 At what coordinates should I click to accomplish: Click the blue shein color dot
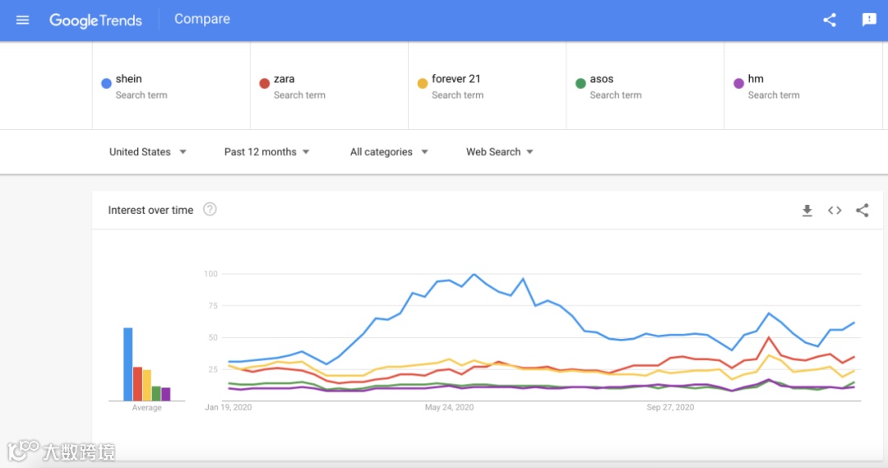[x=106, y=83]
